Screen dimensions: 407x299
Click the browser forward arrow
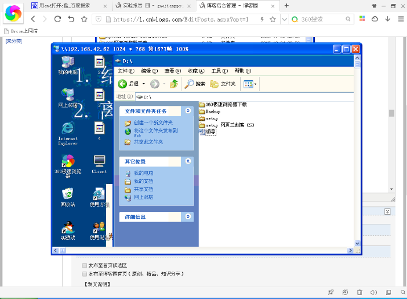click(x=44, y=19)
